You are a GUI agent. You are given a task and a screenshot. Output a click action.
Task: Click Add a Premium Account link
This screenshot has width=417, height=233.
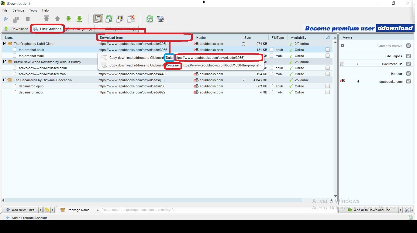[27, 218]
